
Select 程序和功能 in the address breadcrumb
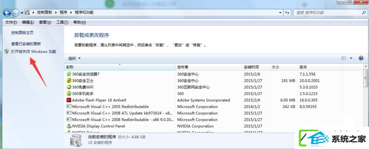[84, 12]
